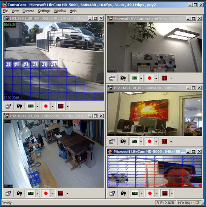Open the File menu
The image size is (206, 207).
[x=6, y=11]
